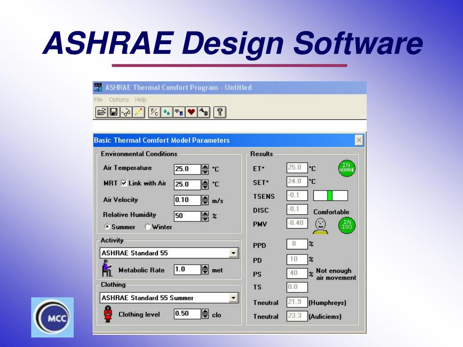Decrease Metabolic Rate with the down arrow
The width and height of the screenshot is (463, 347).
[x=205, y=272]
